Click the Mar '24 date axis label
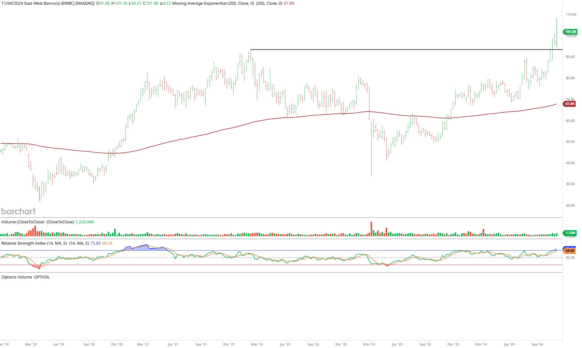The image size is (582, 348). (481, 344)
